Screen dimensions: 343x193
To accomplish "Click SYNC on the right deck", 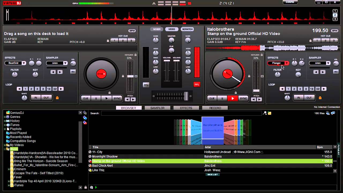I will click(x=243, y=98).
